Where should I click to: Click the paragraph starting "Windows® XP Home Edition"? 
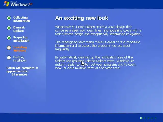point(98,30)
